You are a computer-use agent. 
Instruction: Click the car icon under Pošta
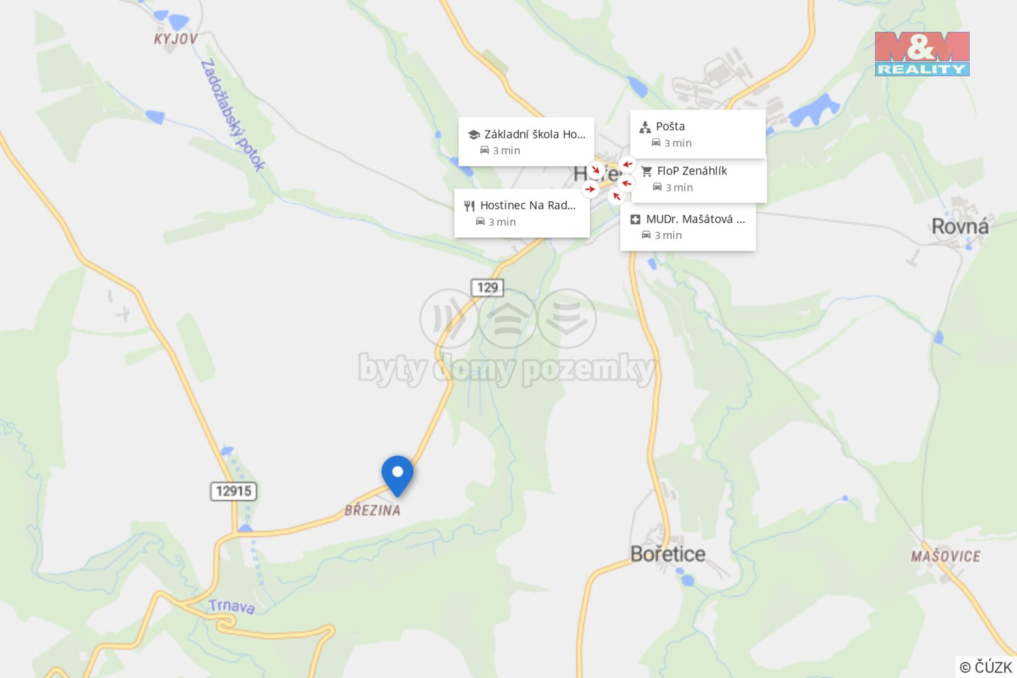(656, 143)
